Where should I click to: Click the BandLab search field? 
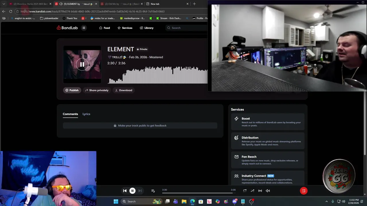[186, 28]
